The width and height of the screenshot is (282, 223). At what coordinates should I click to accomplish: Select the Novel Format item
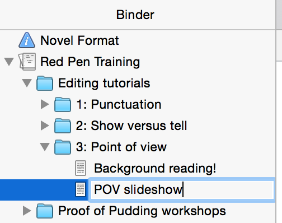[x=79, y=40]
